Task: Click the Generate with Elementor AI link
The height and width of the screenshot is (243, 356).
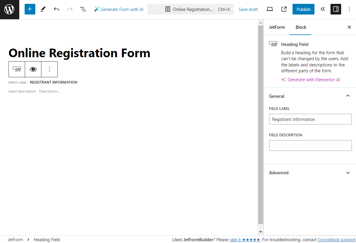Action: 310,79
